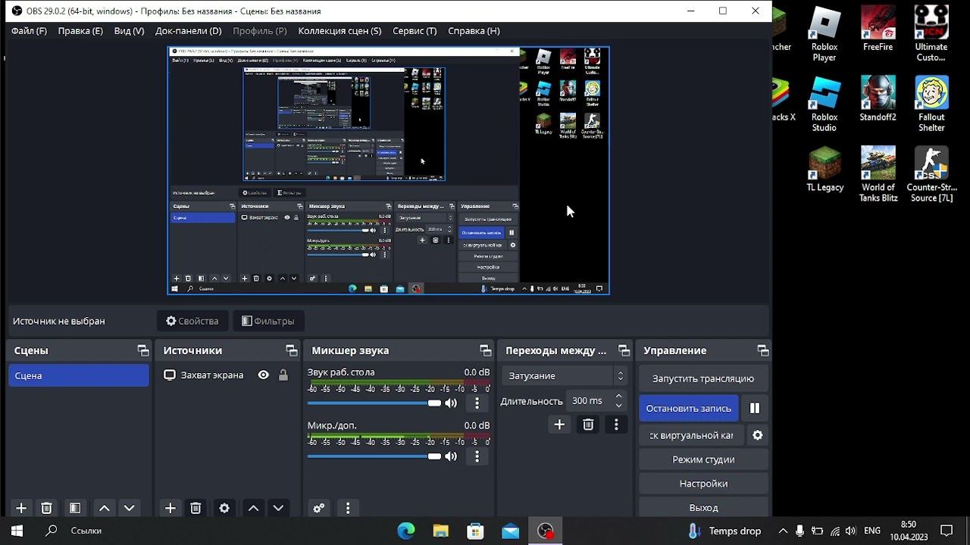Select the World of Tanks Blitz icon

(x=878, y=175)
